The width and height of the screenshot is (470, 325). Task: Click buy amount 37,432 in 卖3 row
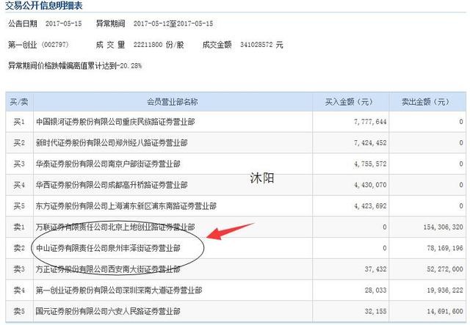click(375, 269)
